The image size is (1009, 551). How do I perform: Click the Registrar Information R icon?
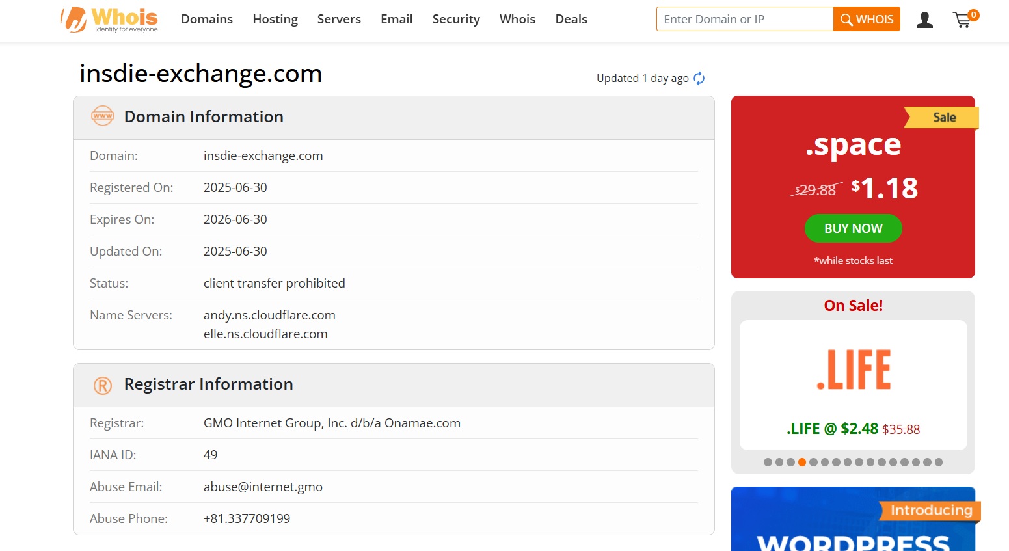pos(103,385)
